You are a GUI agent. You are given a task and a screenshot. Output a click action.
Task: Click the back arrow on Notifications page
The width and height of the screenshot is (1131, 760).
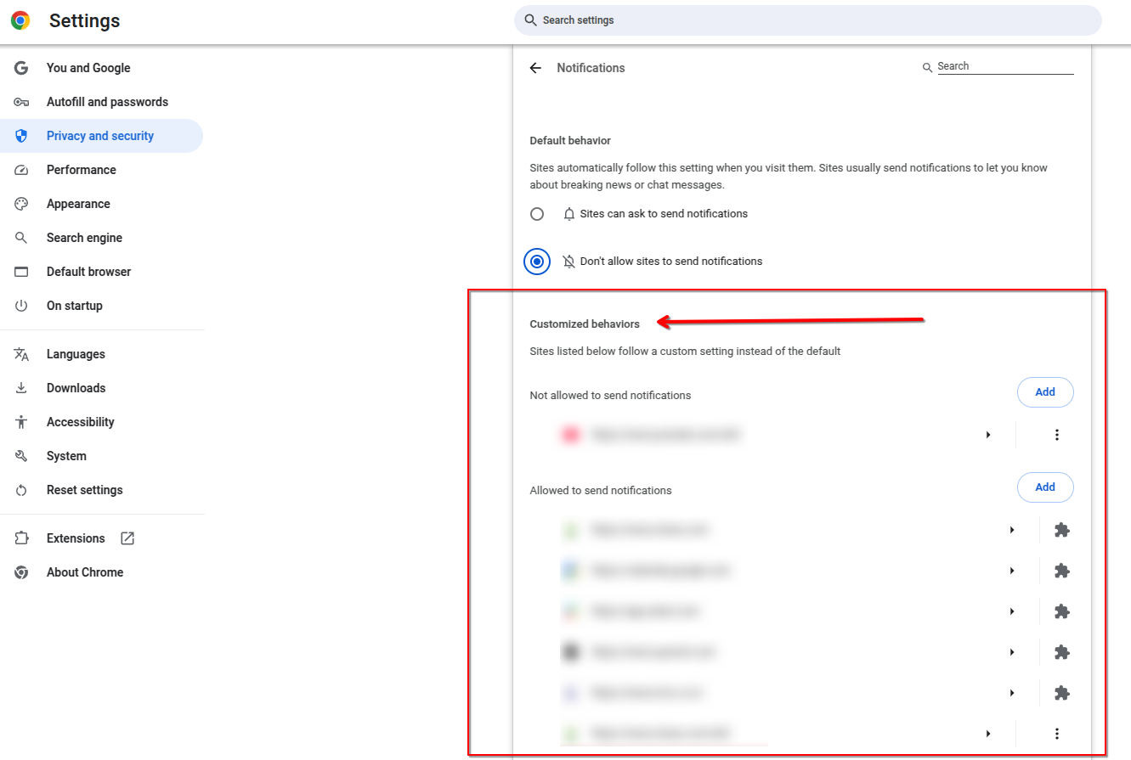(x=534, y=67)
